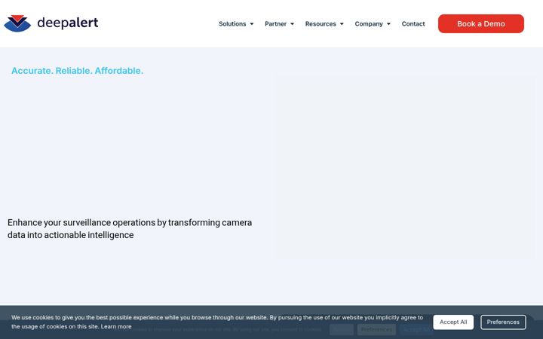Image resolution: width=543 pixels, height=339 pixels.
Task: Expand the Resources dropdown arrow
Action: coord(342,24)
